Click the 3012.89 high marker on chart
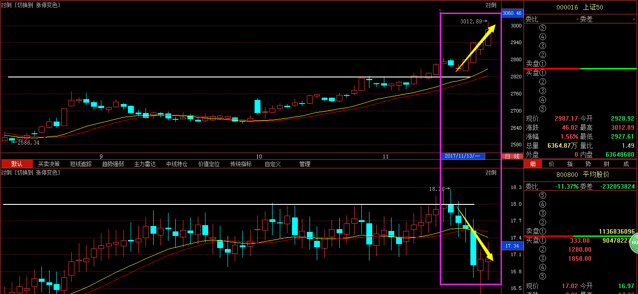Screen dimensions: 638x294 [x=474, y=22]
